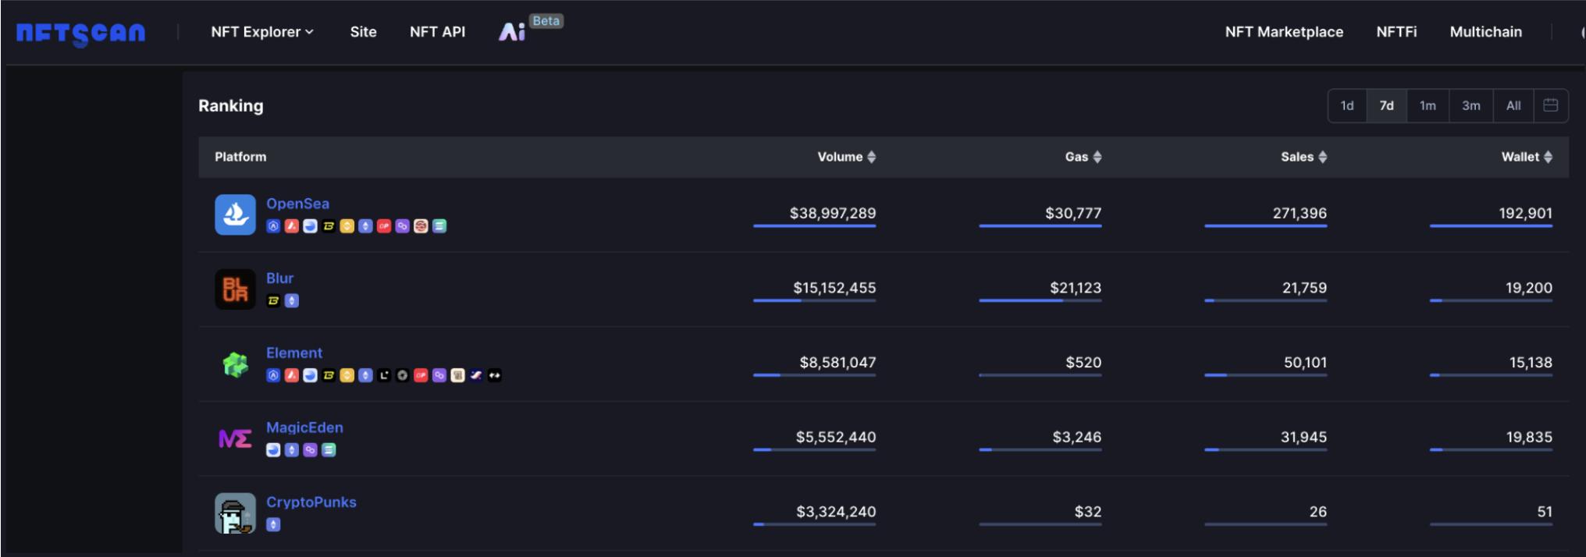
Task: Click the CryptoPunks avatar image
Action: coord(235,513)
